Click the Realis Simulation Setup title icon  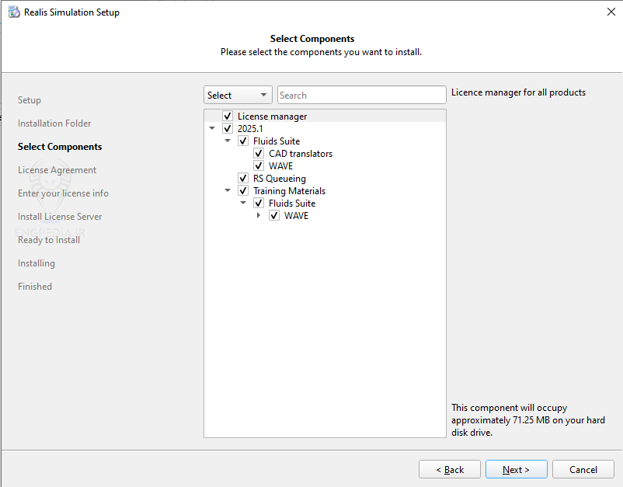click(14, 12)
